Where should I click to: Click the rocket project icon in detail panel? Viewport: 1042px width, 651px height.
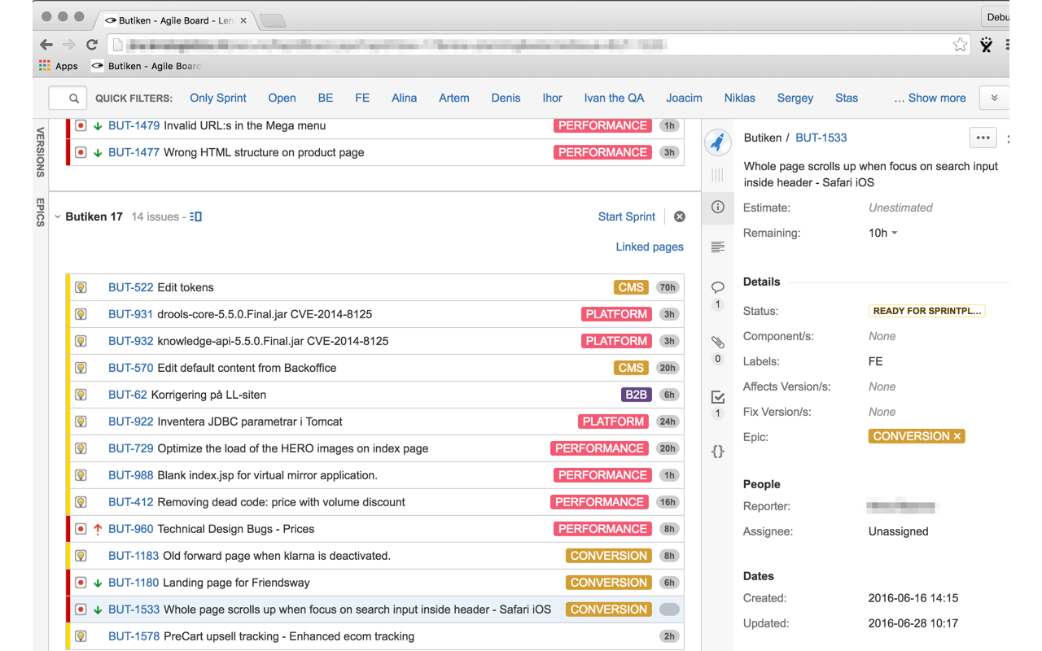point(717,142)
